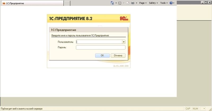212x111 pixels.
Task: Expand the Пользователь dropdown list arrow
Action: [x=123, y=42]
